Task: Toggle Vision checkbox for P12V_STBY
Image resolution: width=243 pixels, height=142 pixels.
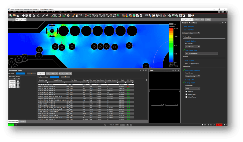Action: coord(18,87)
